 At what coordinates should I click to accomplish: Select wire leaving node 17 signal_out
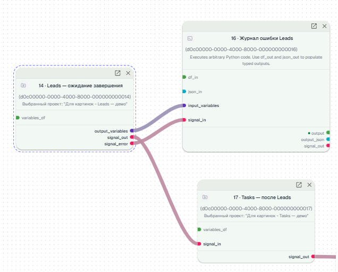[x=325, y=257]
